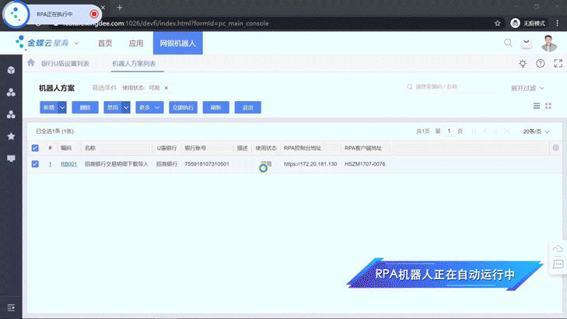The image size is (567, 319).
Task: Open the second sidebar icon below cube
Action: [x=11, y=93]
